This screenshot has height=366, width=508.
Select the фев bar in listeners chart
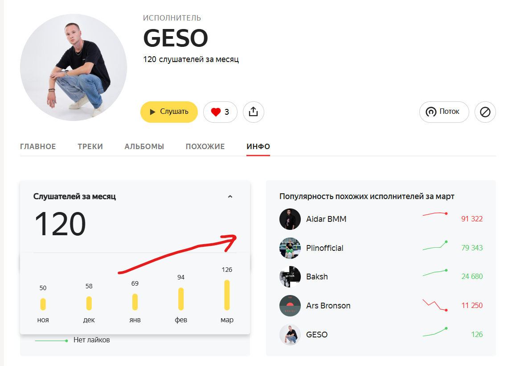pos(181,299)
